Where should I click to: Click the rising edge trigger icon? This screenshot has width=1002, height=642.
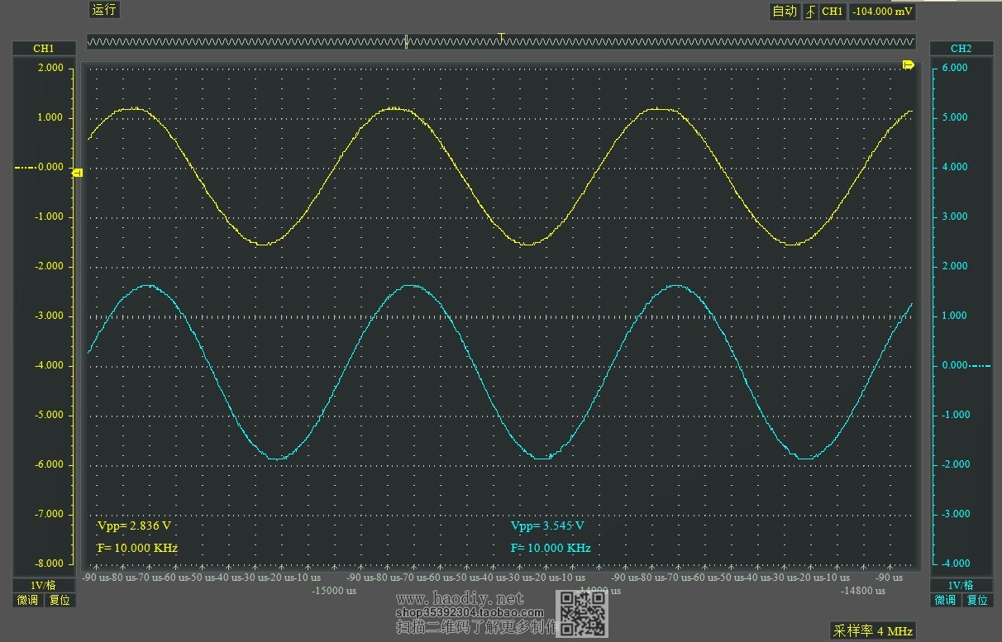click(809, 12)
